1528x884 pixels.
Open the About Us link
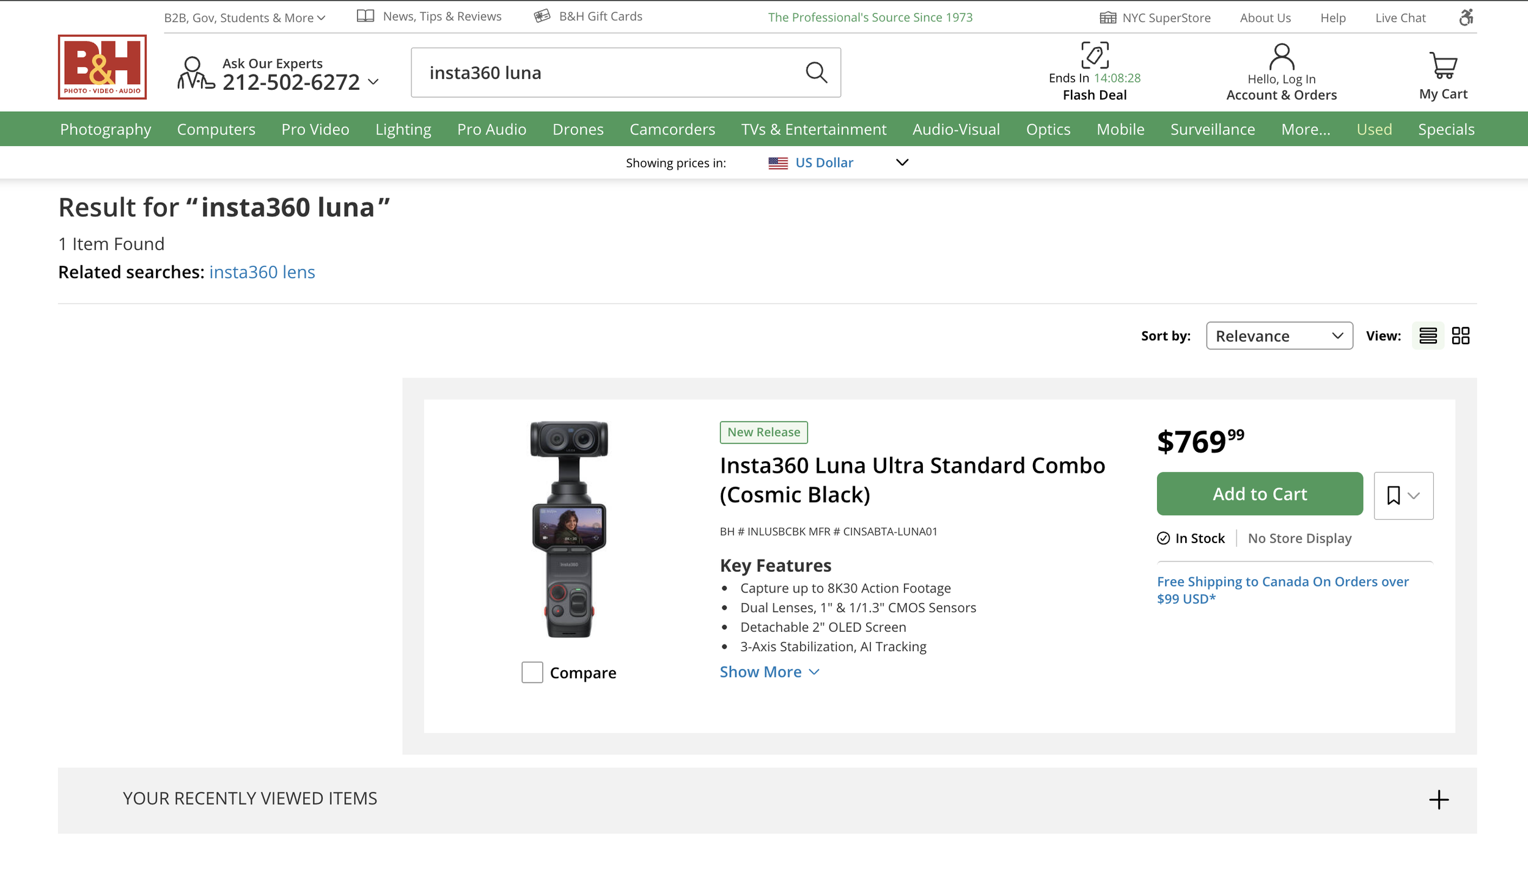[x=1265, y=18]
